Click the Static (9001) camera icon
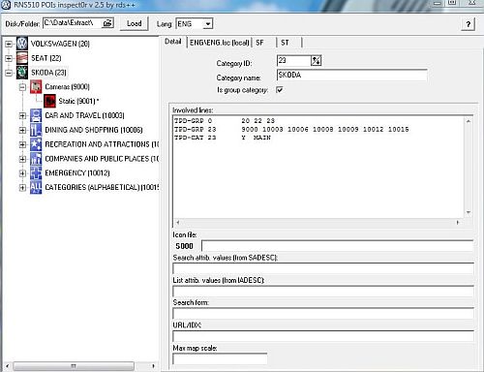 pyautogui.click(x=49, y=101)
